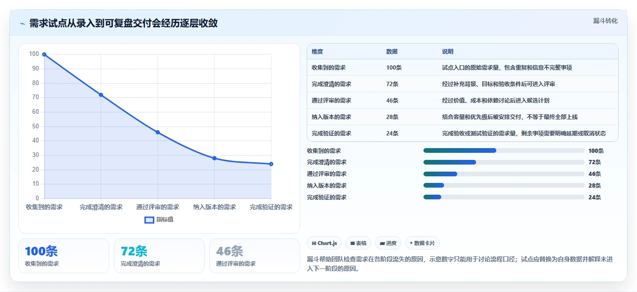The height and width of the screenshot is (292, 637).
Task: Click x-axis label 完成验证的需求
Action: [271, 207]
